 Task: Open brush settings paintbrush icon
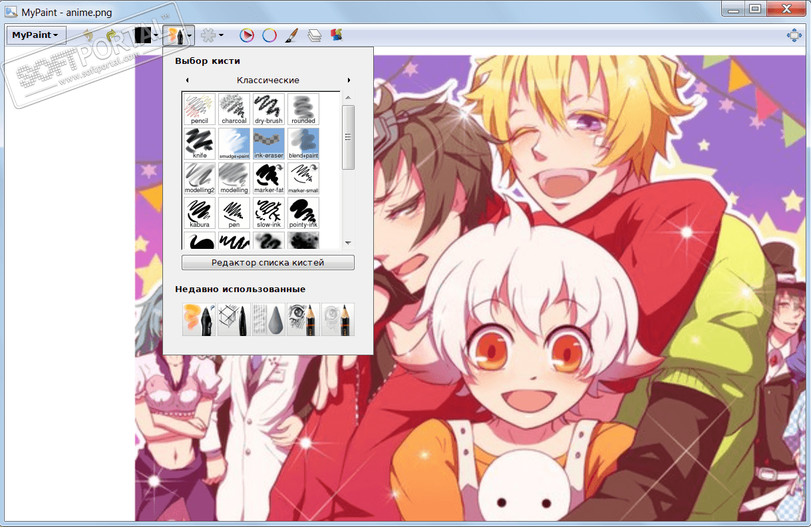click(x=291, y=35)
